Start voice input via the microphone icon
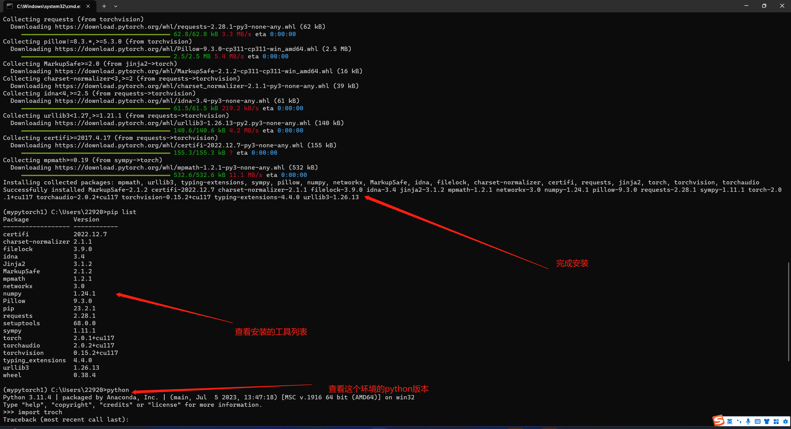Viewport: 791px width, 429px height. tap(748, 422)
